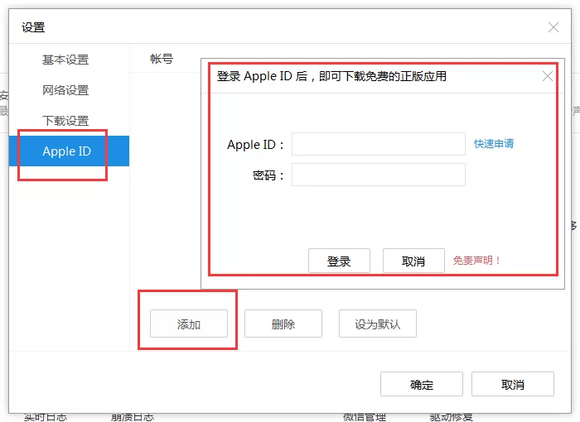Click the 密码 password input field
The image size is (580, 422).
[379, 175]
